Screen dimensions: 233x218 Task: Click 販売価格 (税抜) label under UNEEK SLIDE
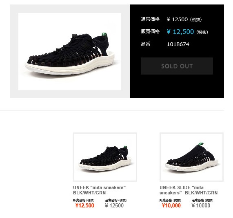coord(170,200)
